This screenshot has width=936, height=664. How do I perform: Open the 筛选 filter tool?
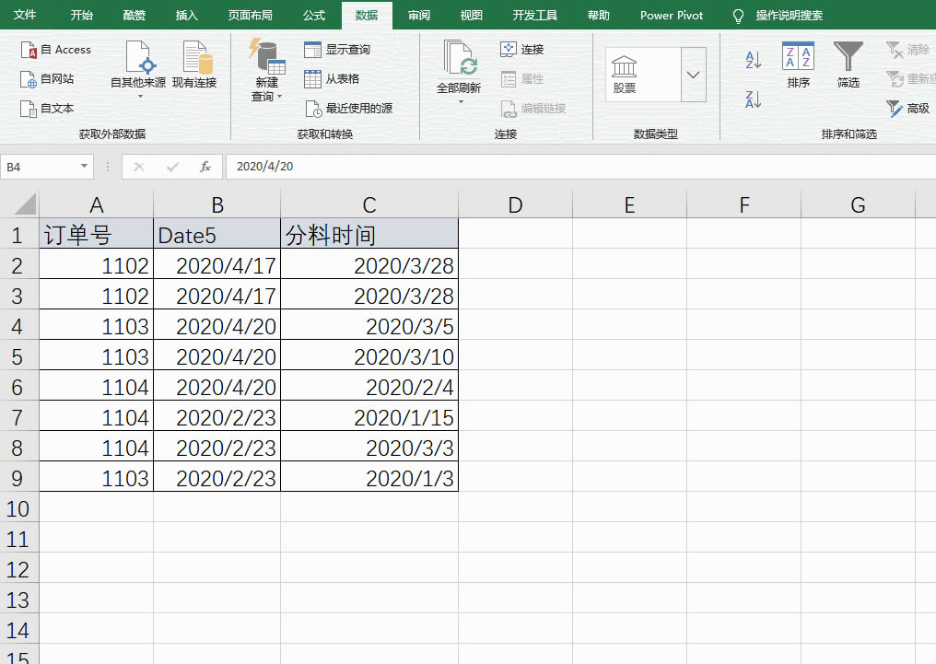(848, 64)
